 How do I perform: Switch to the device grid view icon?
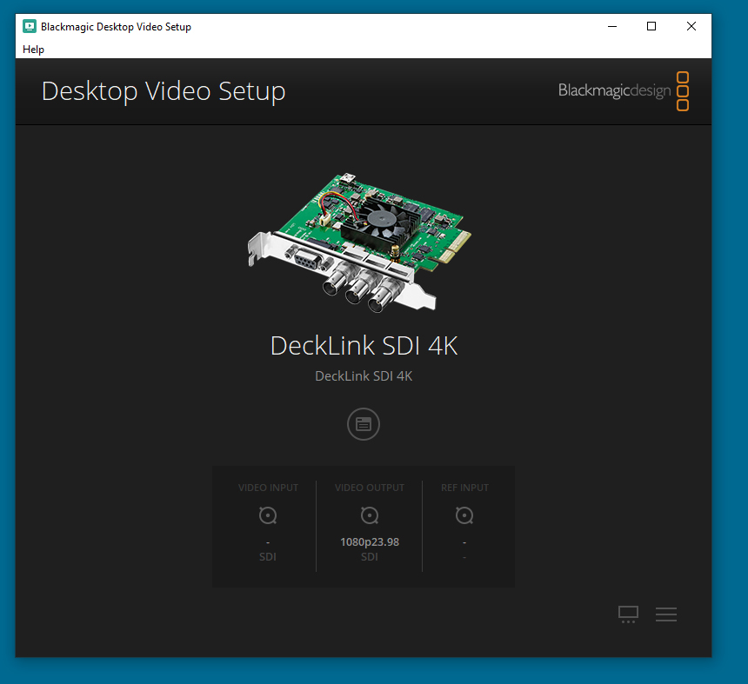(628, 614)
